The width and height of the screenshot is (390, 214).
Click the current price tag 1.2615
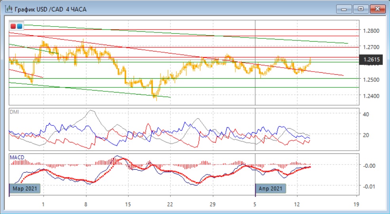(371, 60)
